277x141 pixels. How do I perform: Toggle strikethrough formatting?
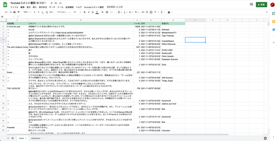point(93,12)
